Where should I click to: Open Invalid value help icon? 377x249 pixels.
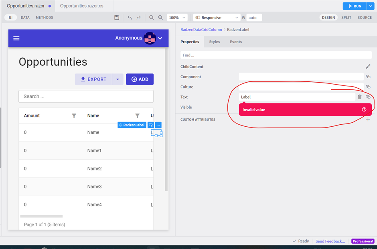point(364,109)
